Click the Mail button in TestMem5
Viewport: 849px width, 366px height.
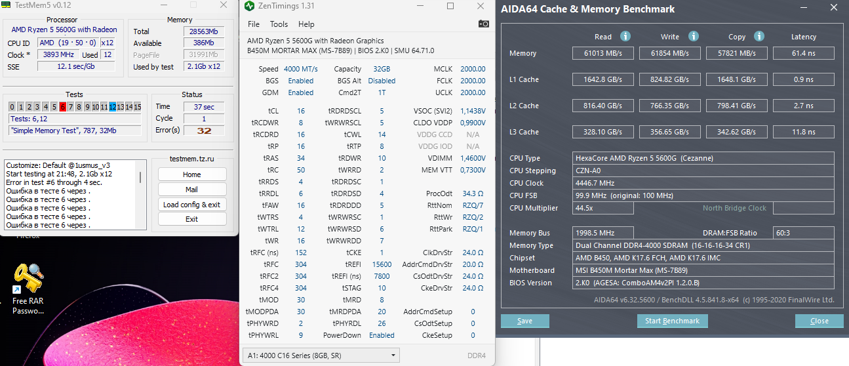pyautogui.click(x=192, y=190)
